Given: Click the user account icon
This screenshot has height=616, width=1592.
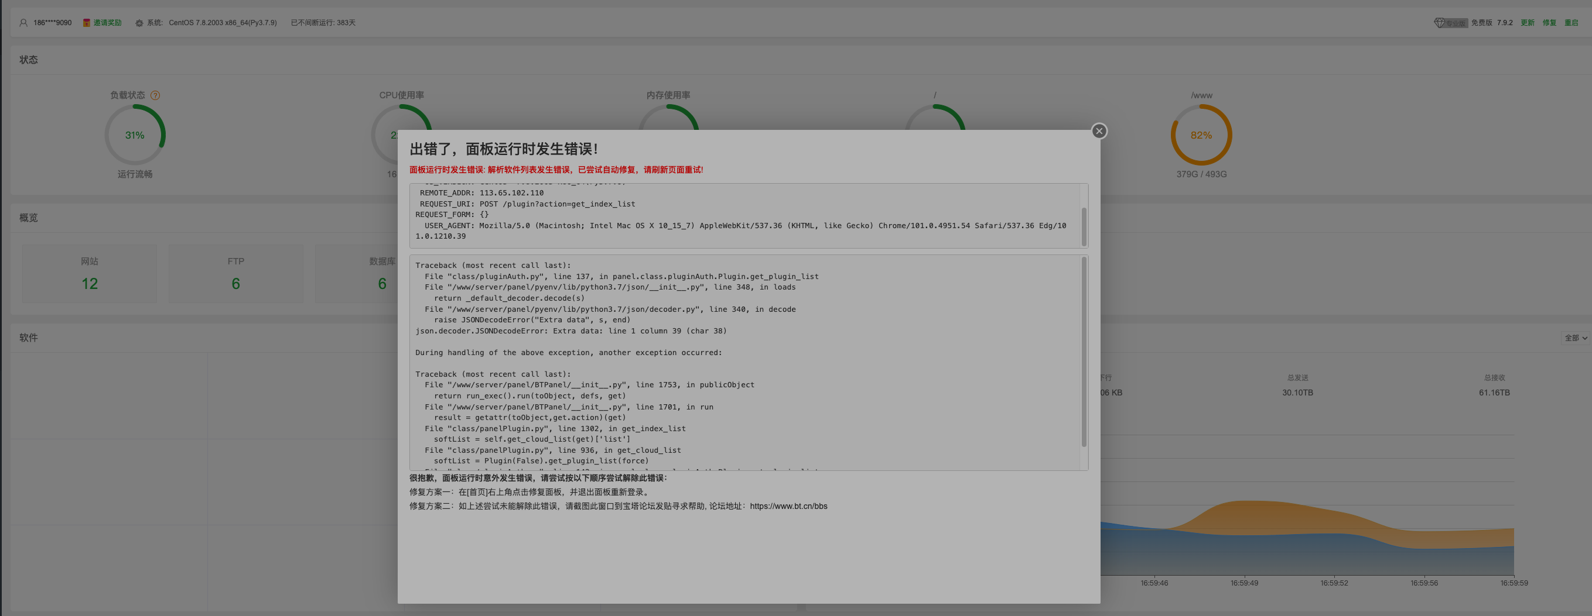Looking at the screenshot, I should pos(23,23).
